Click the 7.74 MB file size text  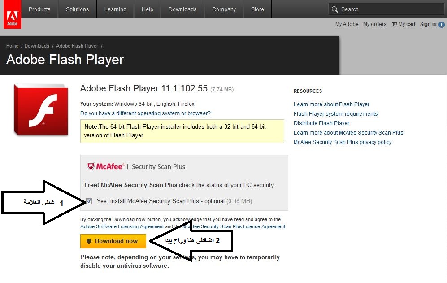click(222, 90)
